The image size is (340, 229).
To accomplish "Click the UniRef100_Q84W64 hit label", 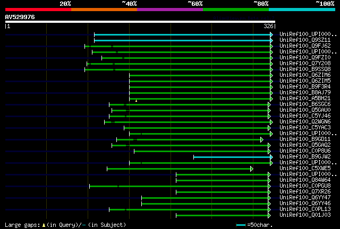I will [x=305, y=180].
